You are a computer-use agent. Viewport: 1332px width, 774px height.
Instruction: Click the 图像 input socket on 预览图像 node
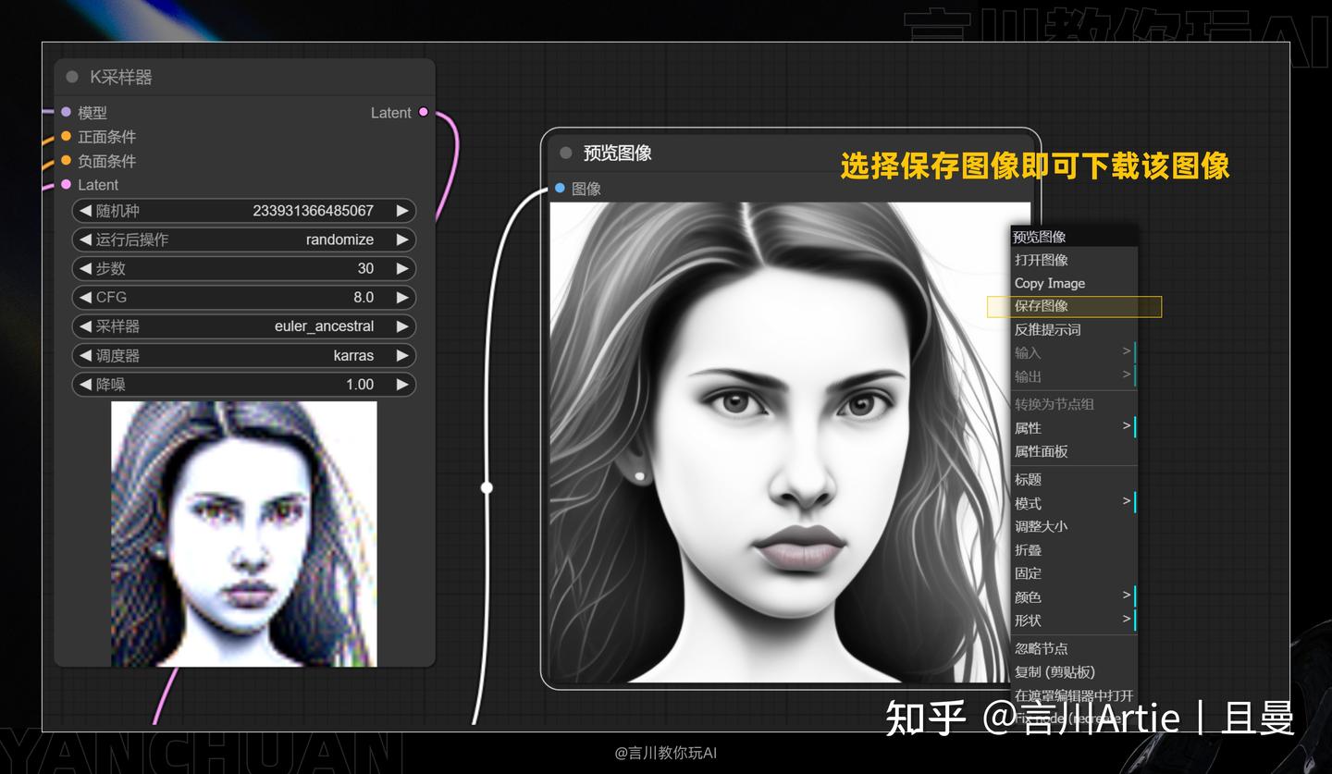[560, 188]
